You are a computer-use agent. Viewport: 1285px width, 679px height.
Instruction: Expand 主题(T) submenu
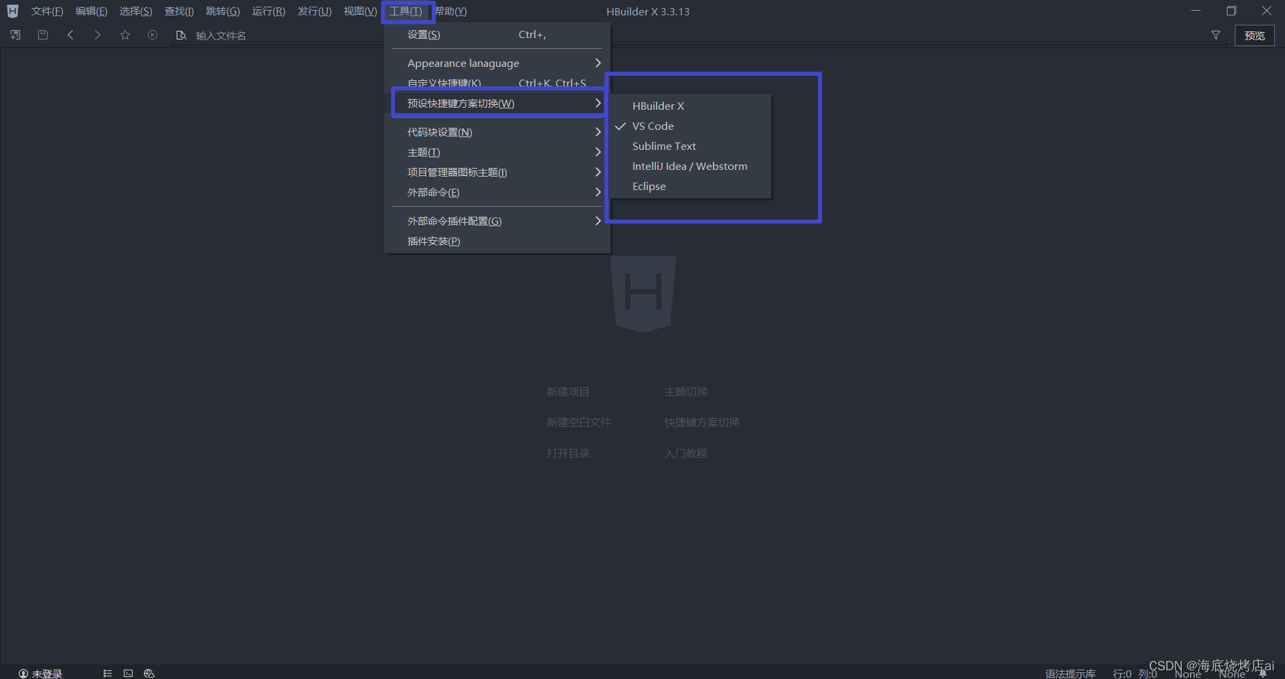click(x=497, y=152)
